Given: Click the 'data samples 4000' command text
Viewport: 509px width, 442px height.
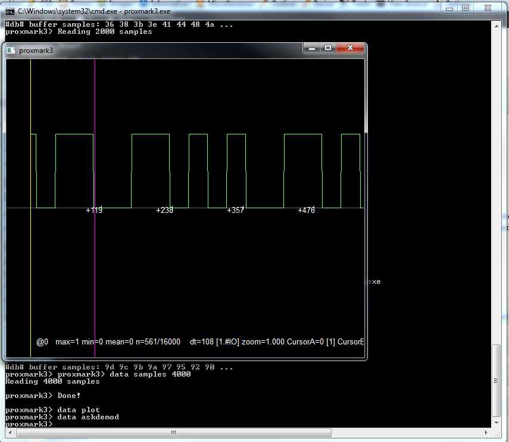Looking at the screenshot, I should [x=150, y=374].
